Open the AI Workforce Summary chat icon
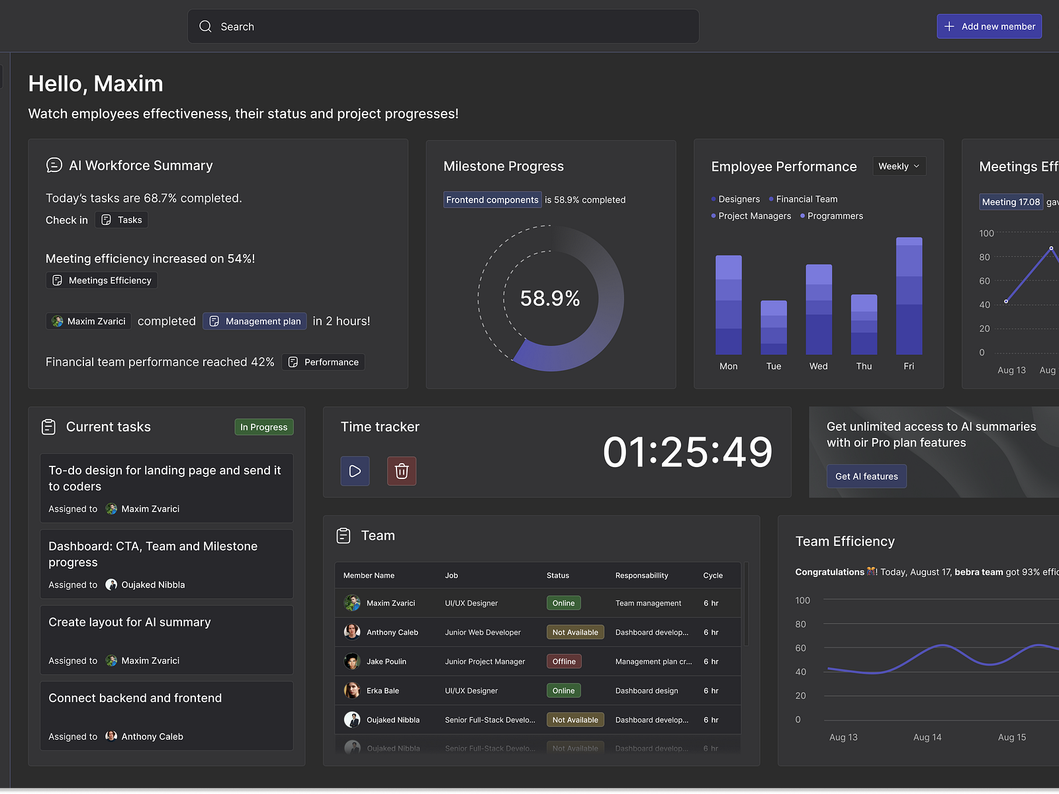Viewport: 1059px width, 794px height. point(54,165)
